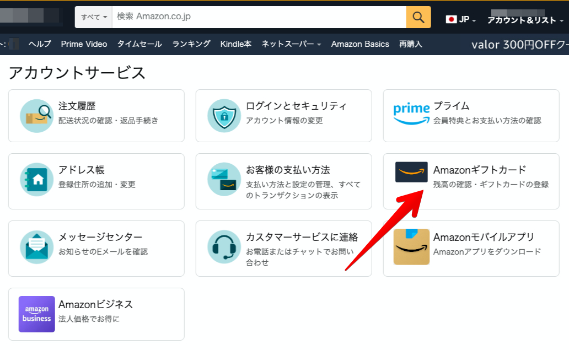Click the text お電話またはチャットでお問い合わせ
This screenshot has width=569, height=350.
300,257
